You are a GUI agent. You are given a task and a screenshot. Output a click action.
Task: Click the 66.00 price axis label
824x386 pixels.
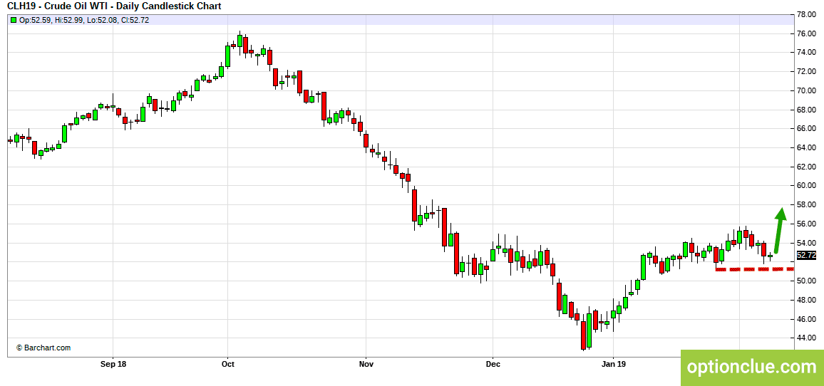pos(807,129)
